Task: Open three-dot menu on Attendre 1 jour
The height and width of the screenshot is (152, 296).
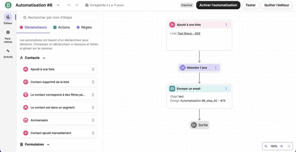Action: click(x=216, y=68)
